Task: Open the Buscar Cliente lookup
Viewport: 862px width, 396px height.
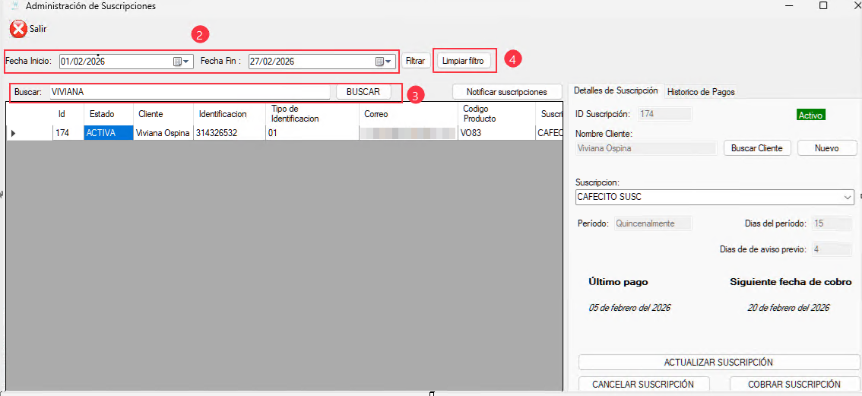Action: click(x=756, y=148)
